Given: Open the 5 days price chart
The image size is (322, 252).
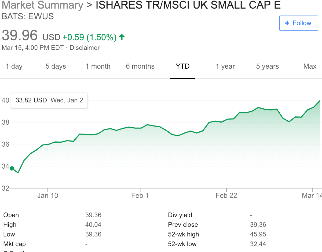Looking at the screenshot, I should [55, 66].
